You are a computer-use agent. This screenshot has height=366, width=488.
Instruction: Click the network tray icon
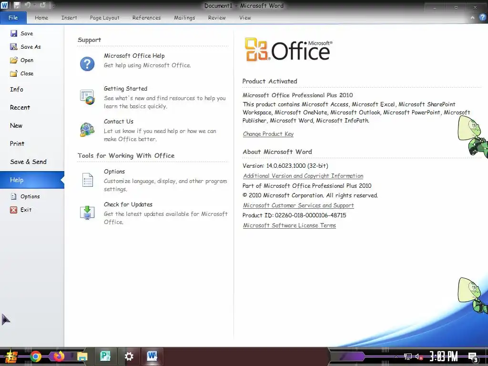[x=408, y=356]
